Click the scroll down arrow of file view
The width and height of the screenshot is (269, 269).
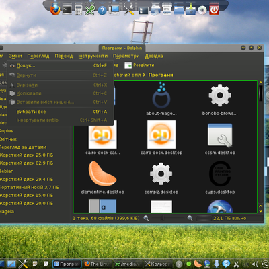coord(261,211)
